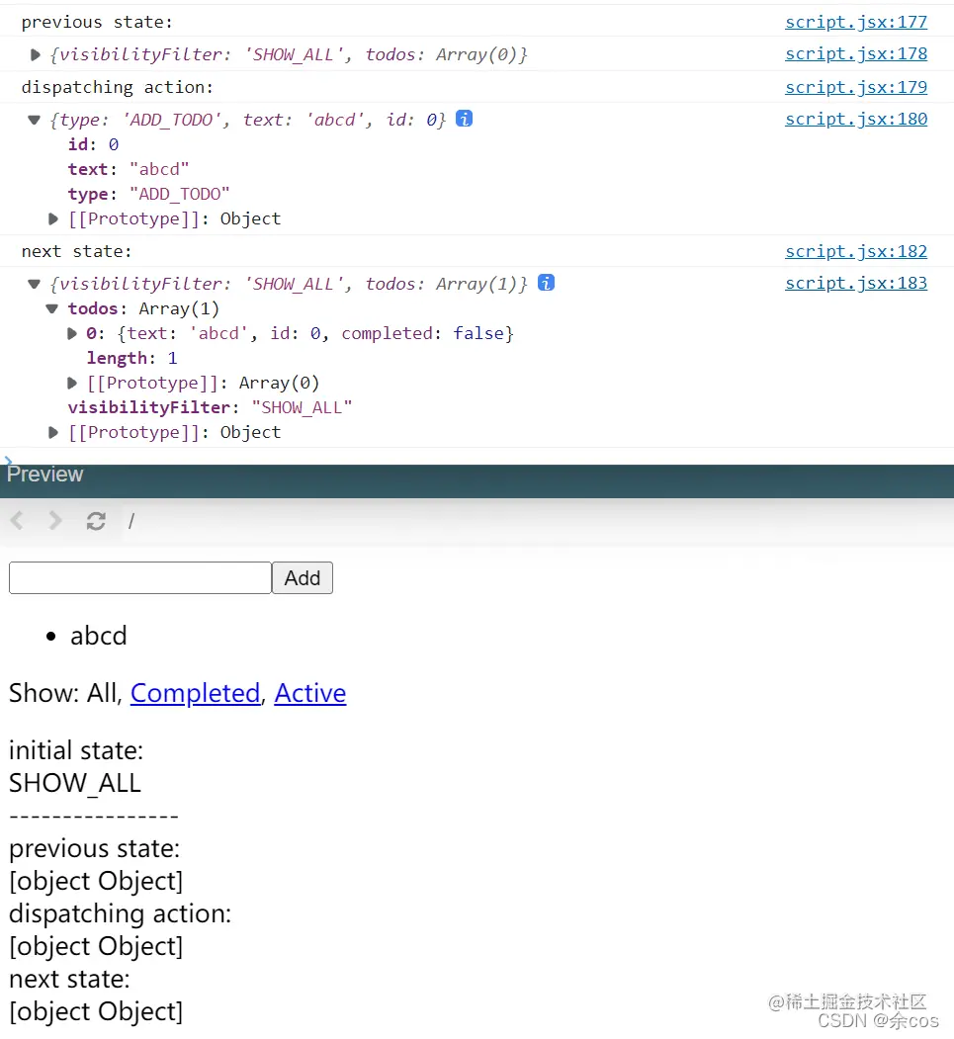Viewport: 954px width, 1039px height.
Task: Click the visibilityFilter "SHOW_ALL" property line
Action: [x=210, y=407]
